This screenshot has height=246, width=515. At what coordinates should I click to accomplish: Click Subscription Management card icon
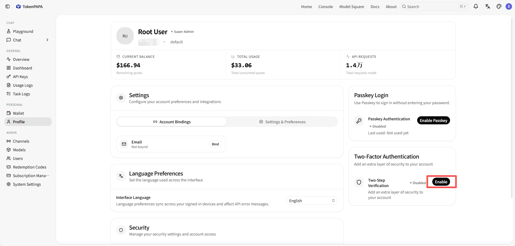(x=9, y=175)
